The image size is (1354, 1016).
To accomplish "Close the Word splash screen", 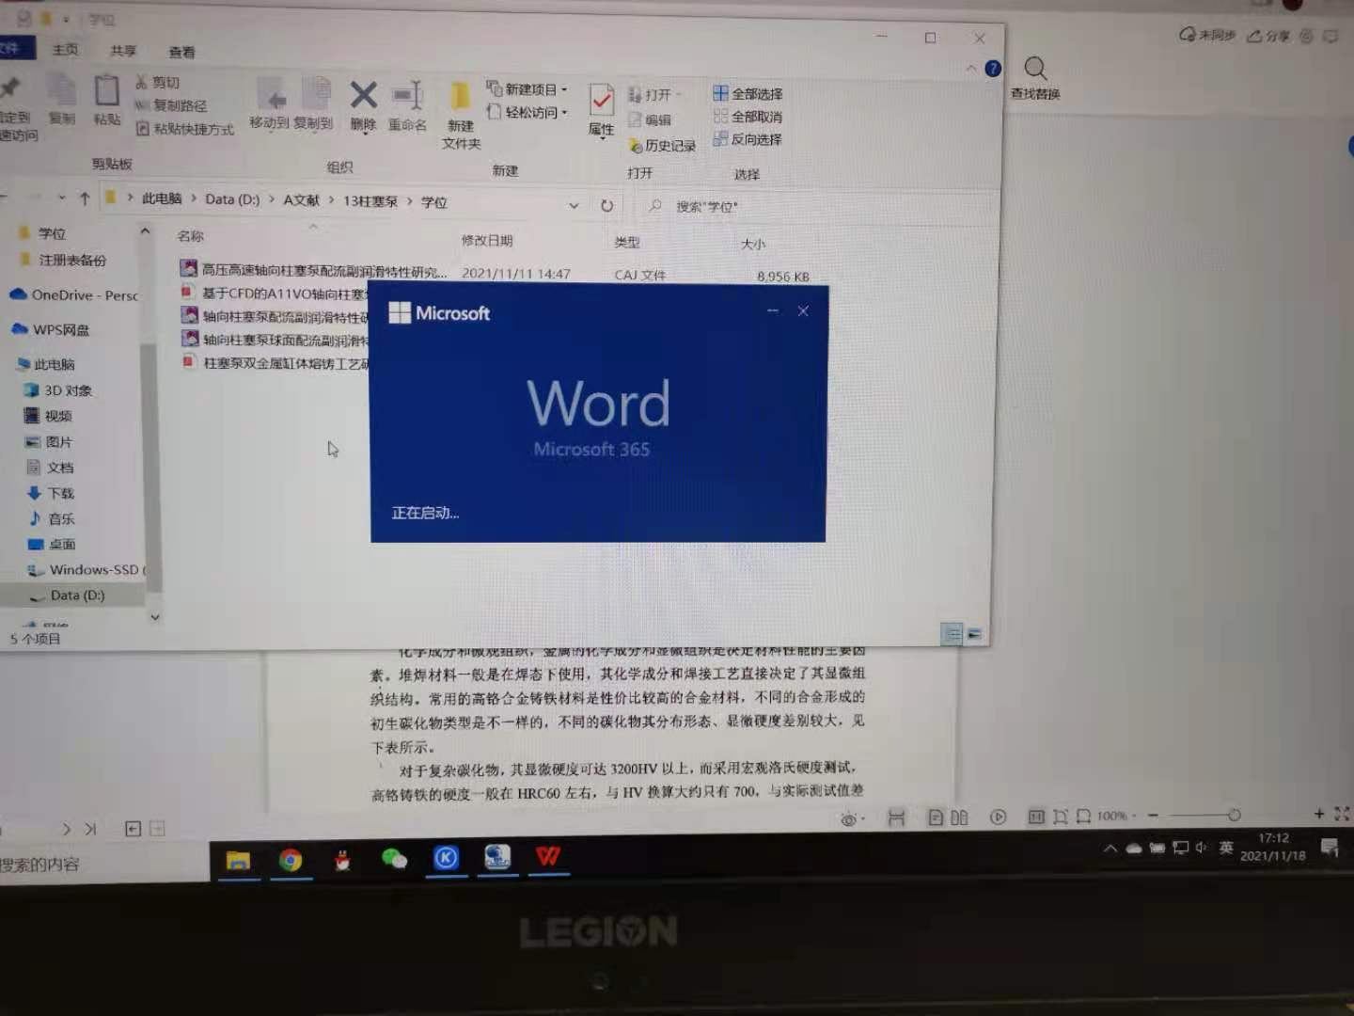I will 803,310.
